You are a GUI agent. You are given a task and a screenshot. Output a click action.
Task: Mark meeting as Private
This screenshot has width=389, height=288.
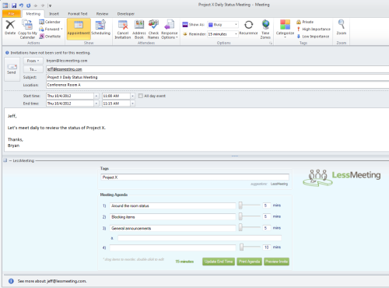pyautogui.click(x=305, y=22)
